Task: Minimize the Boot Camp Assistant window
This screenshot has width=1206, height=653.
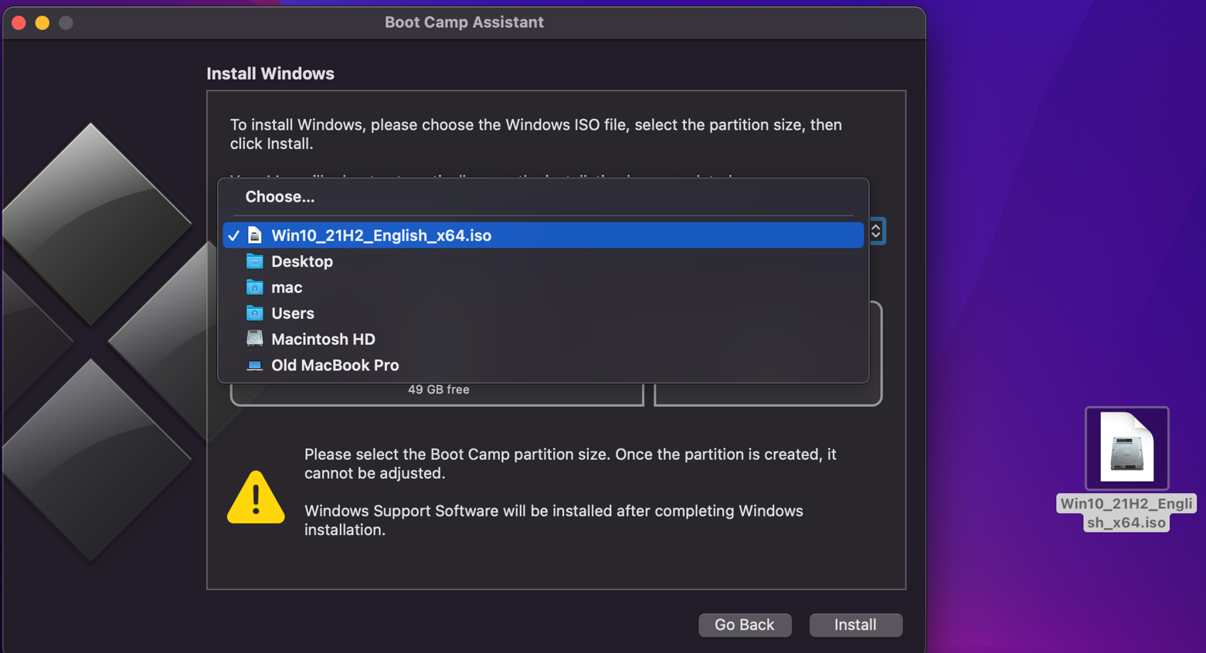Action: pyautogui.click(x=42, y=23)
